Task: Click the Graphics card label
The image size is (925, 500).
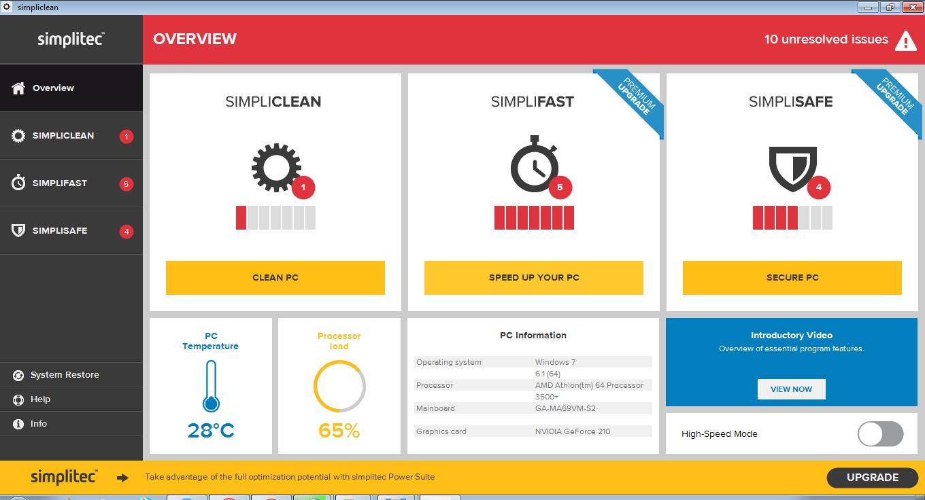Action: [x=441, y=431]
